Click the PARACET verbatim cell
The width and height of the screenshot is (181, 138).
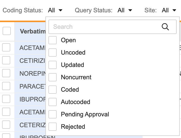pyautogui.click(x=32, y=86)
